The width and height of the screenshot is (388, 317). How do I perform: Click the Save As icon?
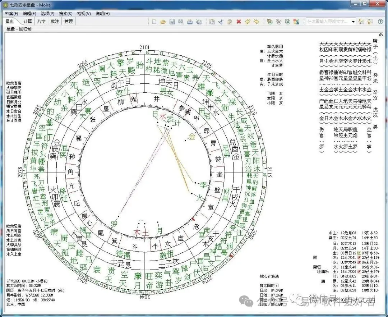click(181, 22)
